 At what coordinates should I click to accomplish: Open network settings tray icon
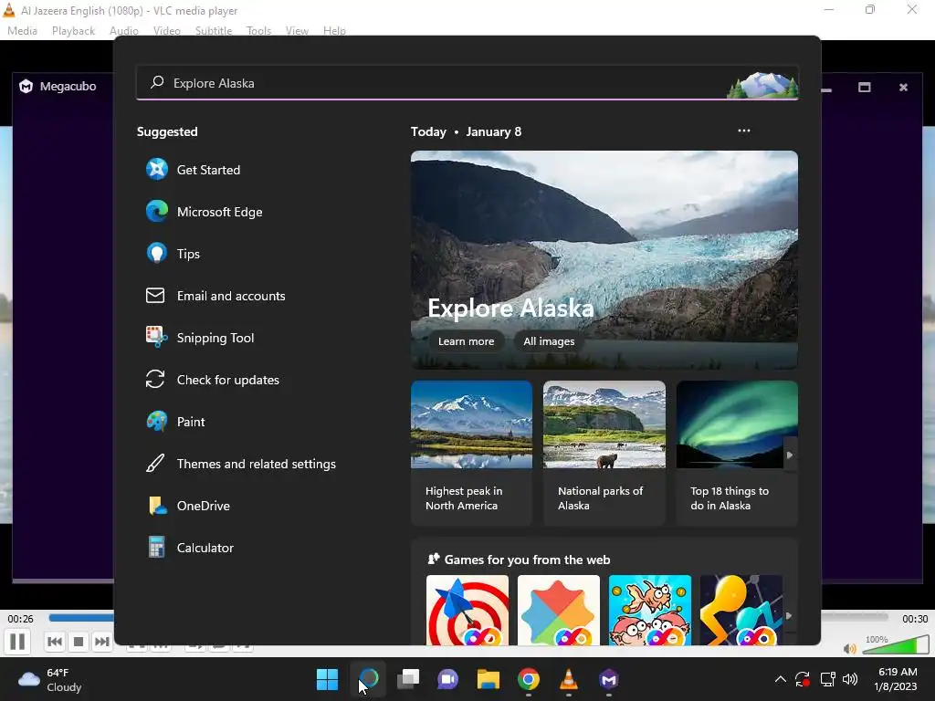827,679
